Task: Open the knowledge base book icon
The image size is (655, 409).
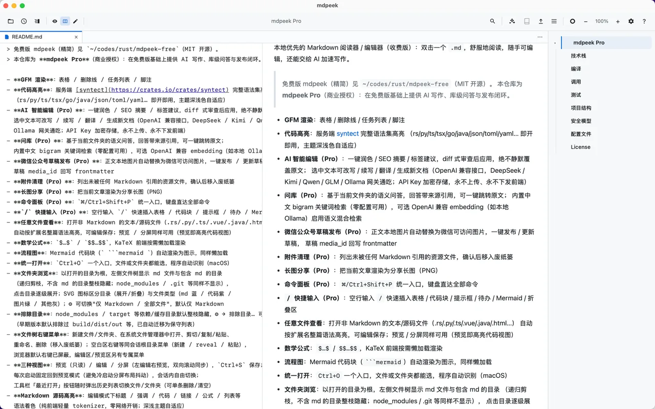Action: point(527,21)
